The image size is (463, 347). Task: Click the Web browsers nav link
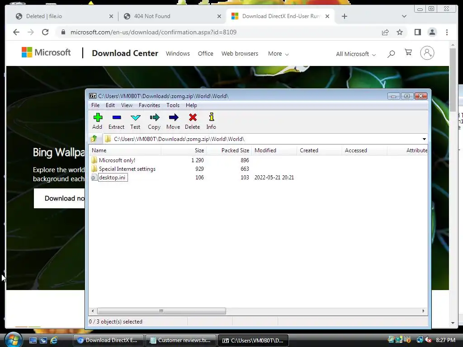tap(240, 53)
